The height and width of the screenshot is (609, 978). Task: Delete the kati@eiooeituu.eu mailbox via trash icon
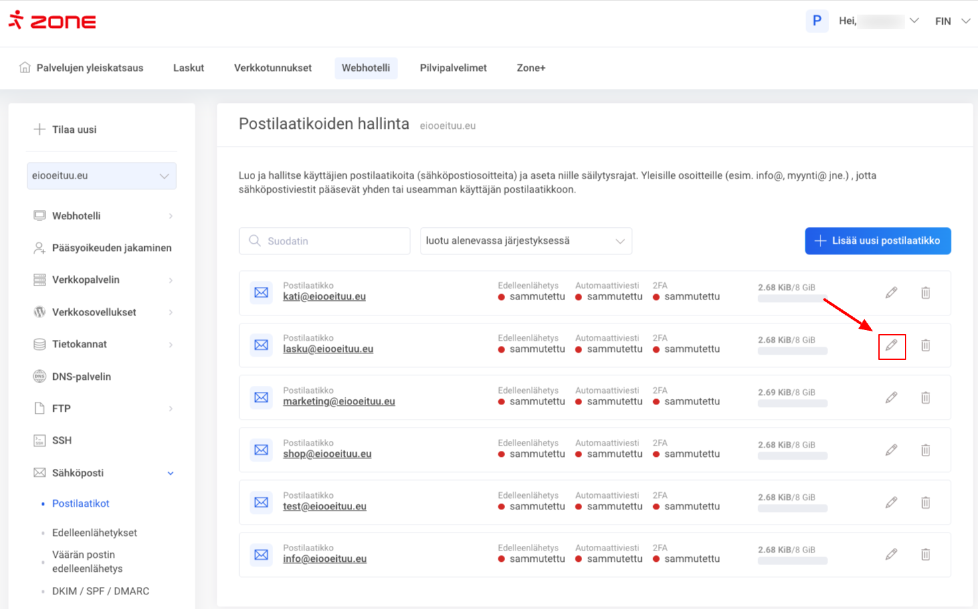pyautogui.click(x=926, y=293)
